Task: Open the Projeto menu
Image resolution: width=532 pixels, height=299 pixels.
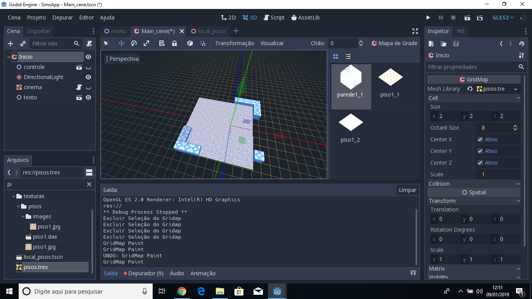Action: click(x=36, y=18)
